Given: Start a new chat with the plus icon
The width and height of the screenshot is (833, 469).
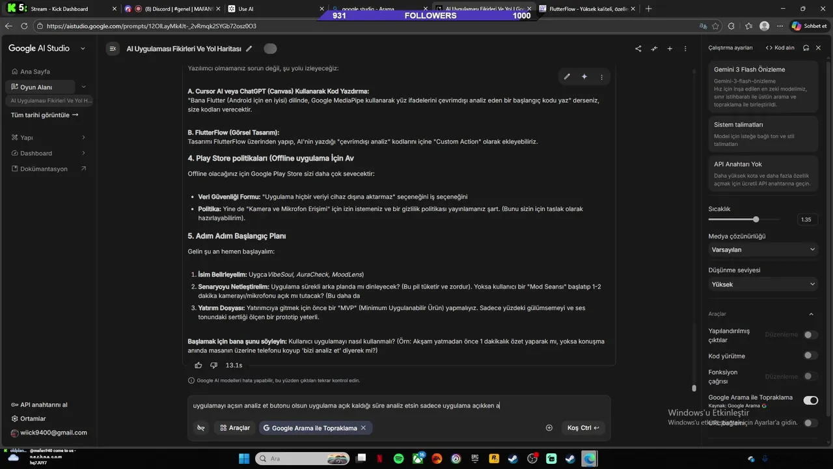Looking at the screenshot, I should [670, 48].
